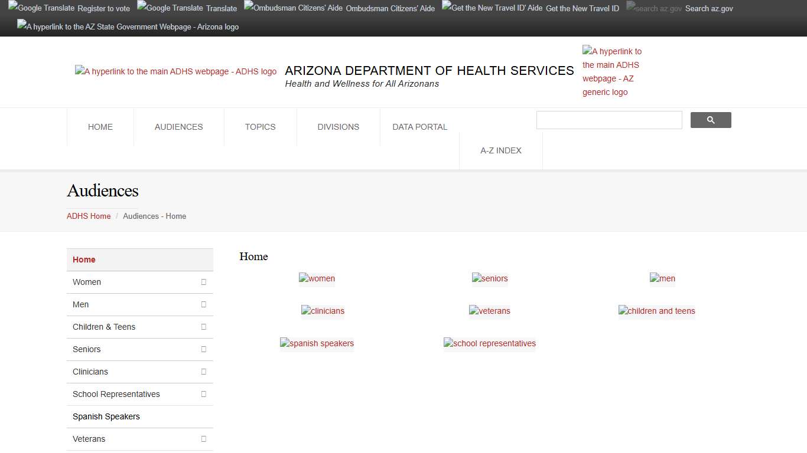Follow the Register to vote link

click(x=103, y=8)
